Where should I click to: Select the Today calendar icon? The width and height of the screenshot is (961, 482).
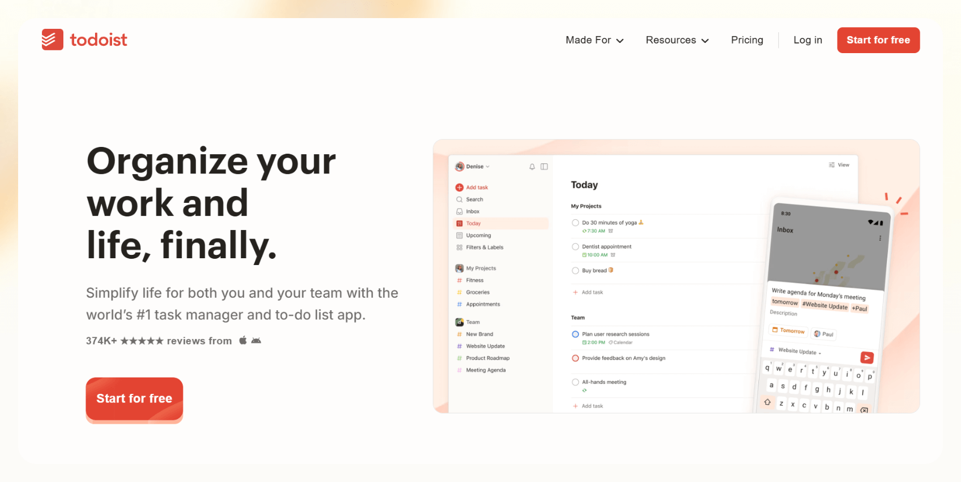click(460, 223)
